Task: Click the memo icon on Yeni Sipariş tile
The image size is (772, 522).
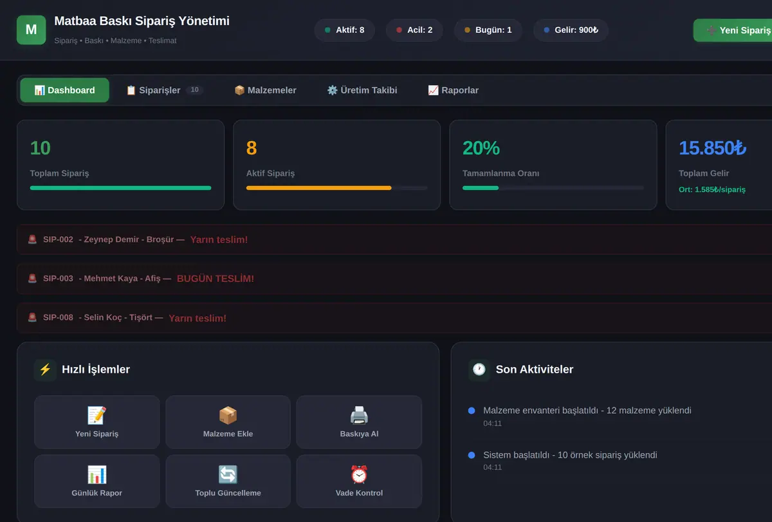Action: (x=96, y=415)
